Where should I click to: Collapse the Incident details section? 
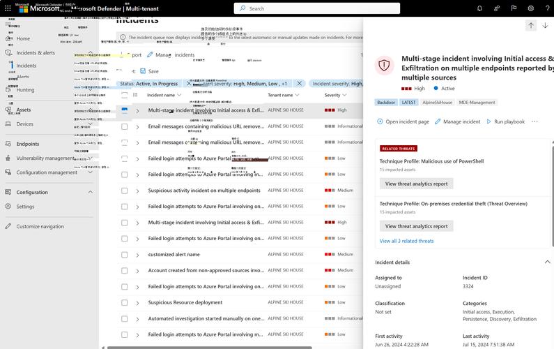pyautogui.click(x=547, y=262)
